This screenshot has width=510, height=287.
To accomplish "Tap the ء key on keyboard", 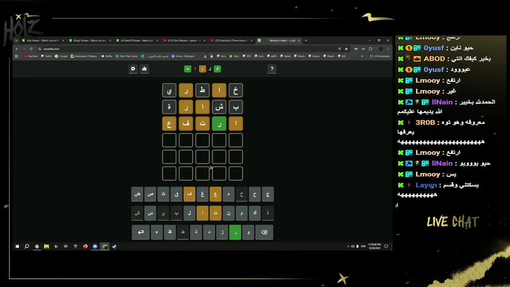I will [x=157, y=232].
